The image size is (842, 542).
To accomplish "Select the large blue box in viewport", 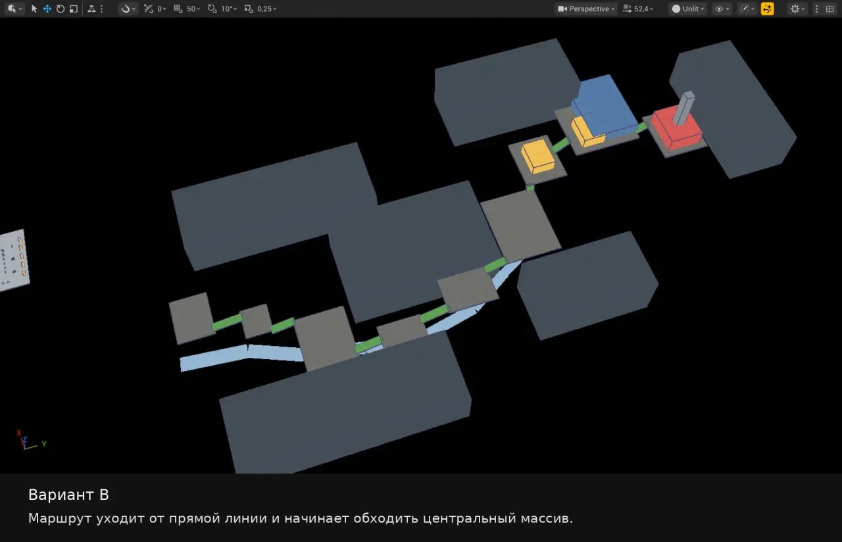I will (604, 105).
